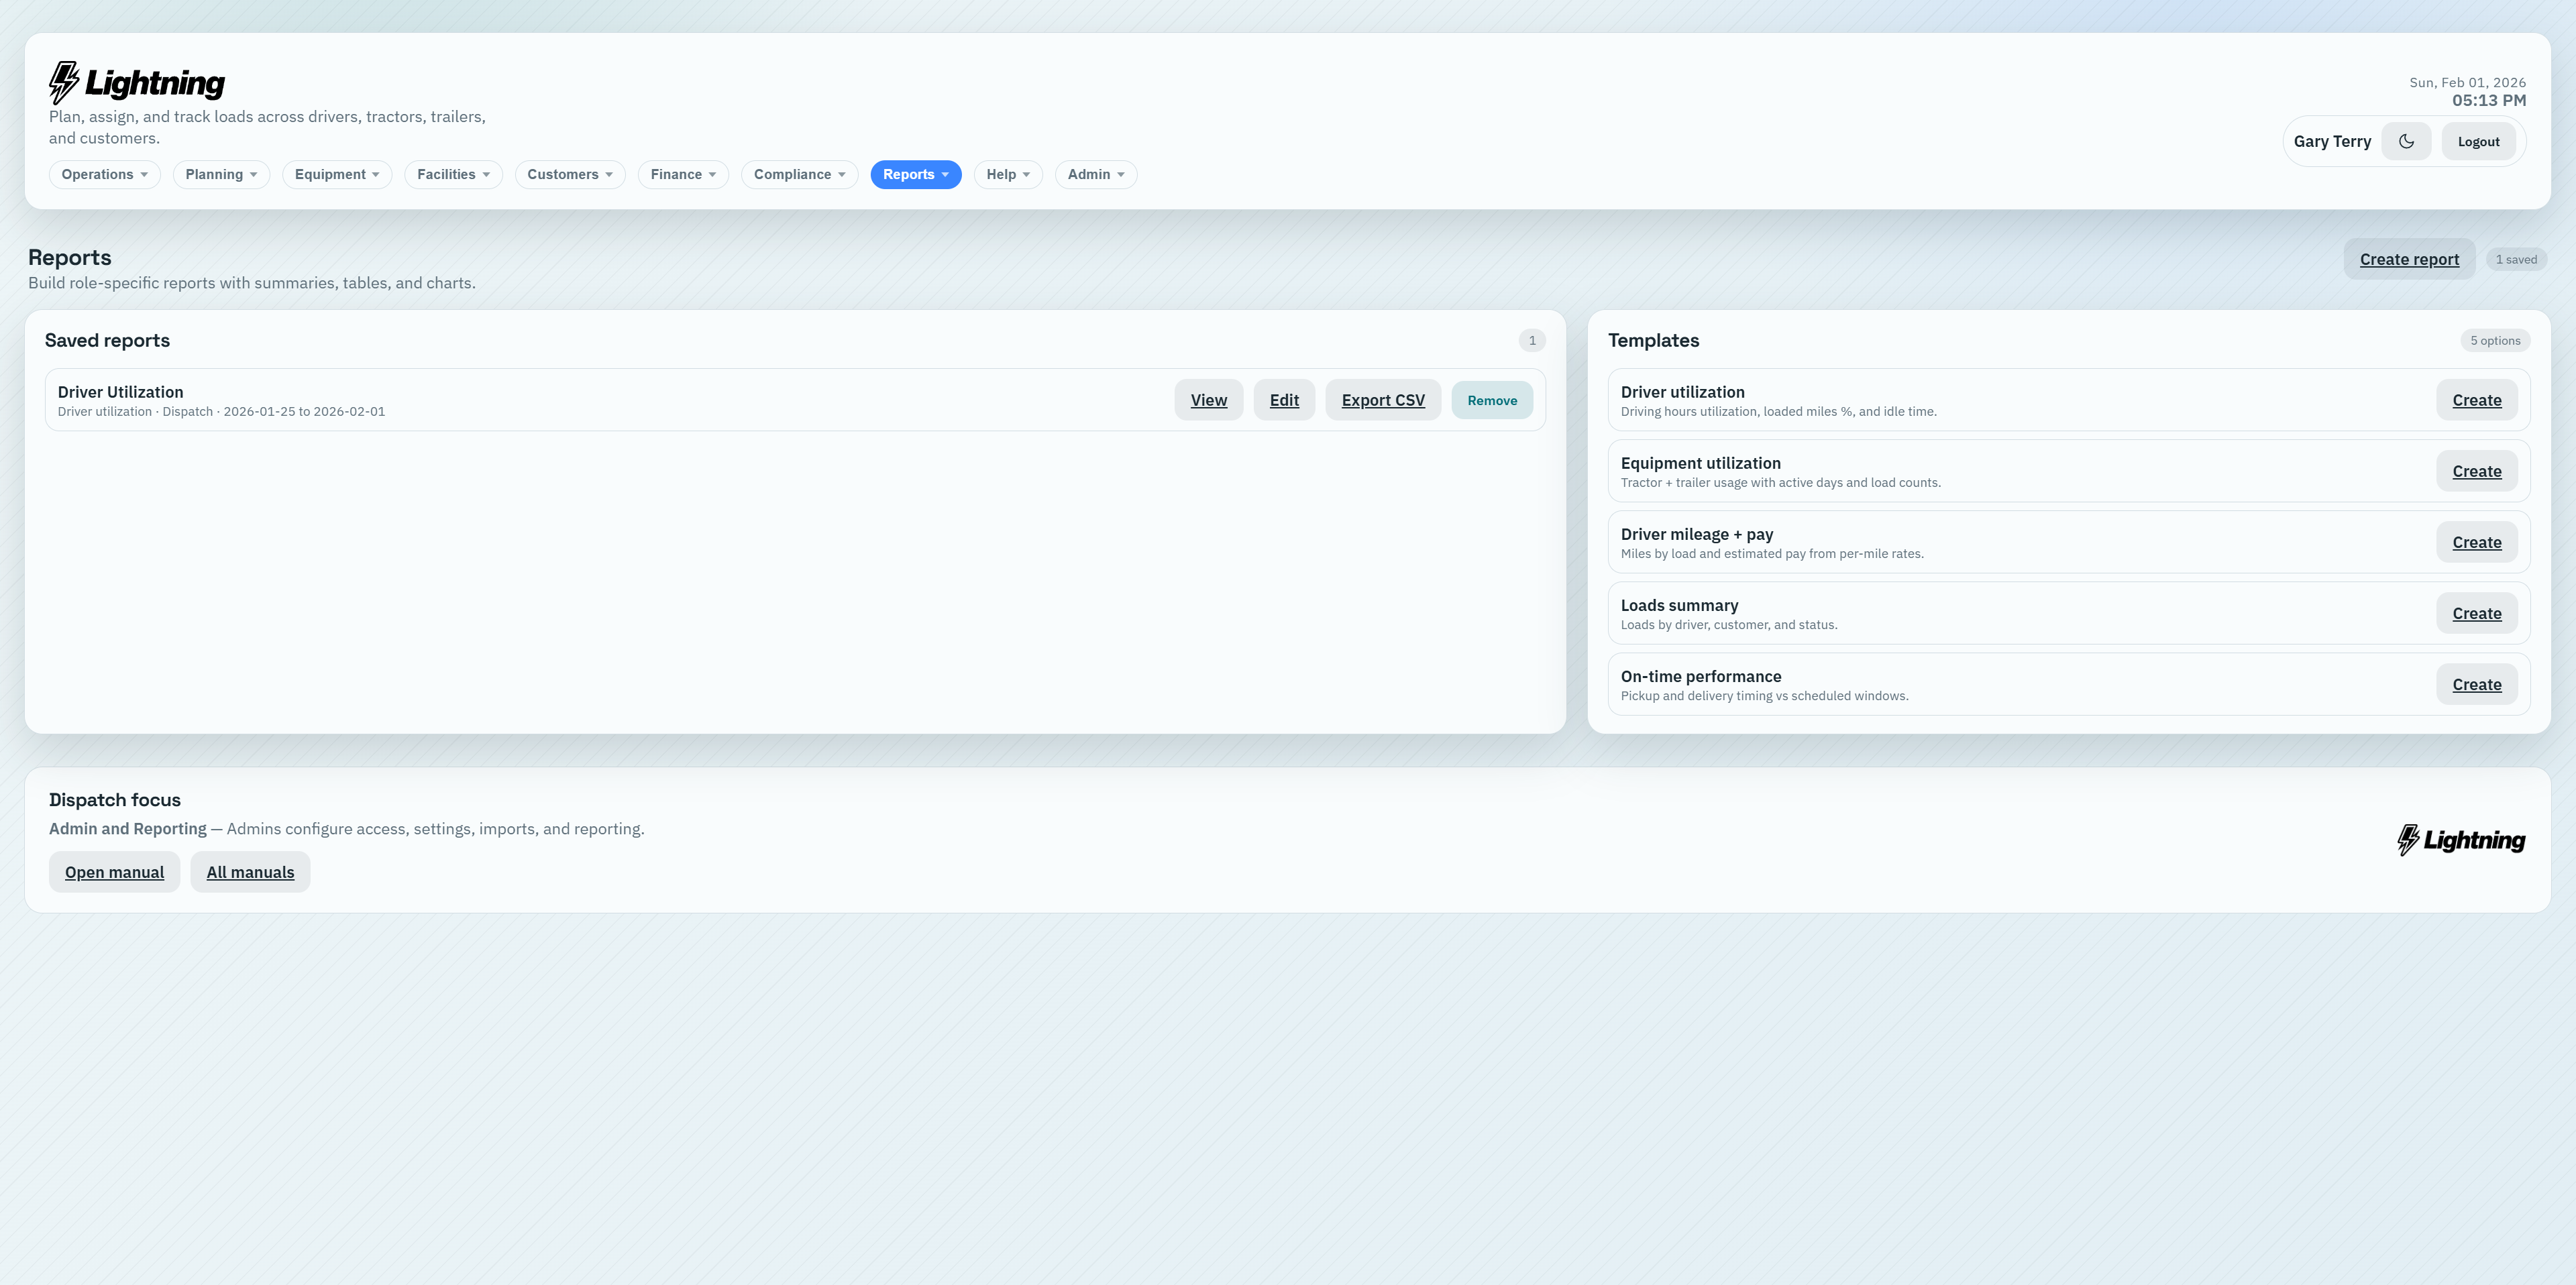This screenshot has height=1285, width=2576.
Task: View the Driver Utilization saved report
Action: (x=1208, y=400)
